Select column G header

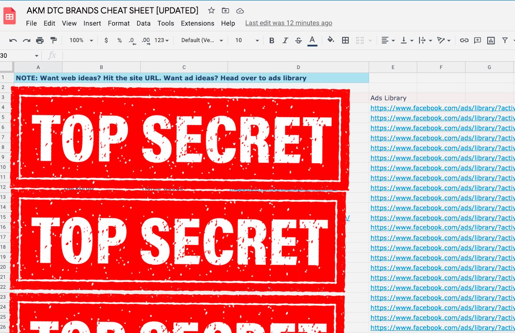489,67
